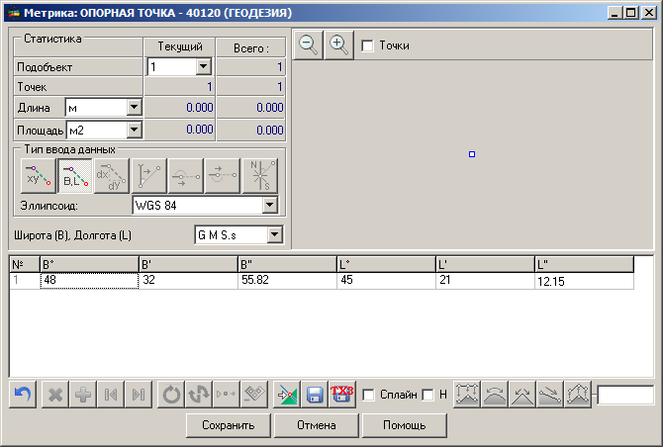
Task: Click the import metric icon with green arrow
Action: [x=286, y=395]
